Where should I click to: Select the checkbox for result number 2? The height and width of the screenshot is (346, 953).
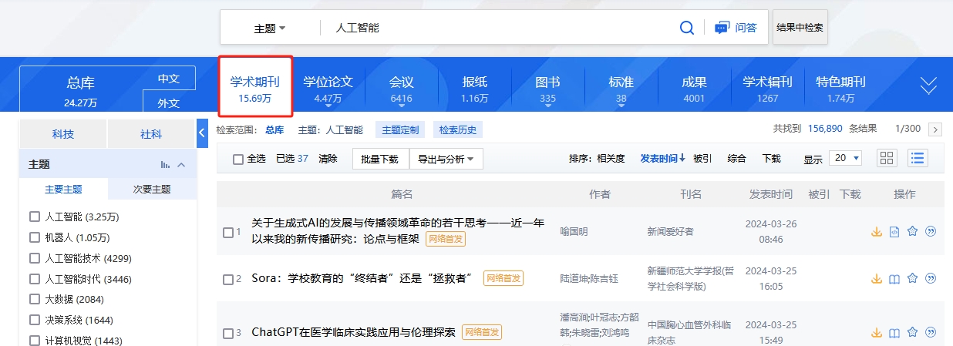tap(227, 279)
